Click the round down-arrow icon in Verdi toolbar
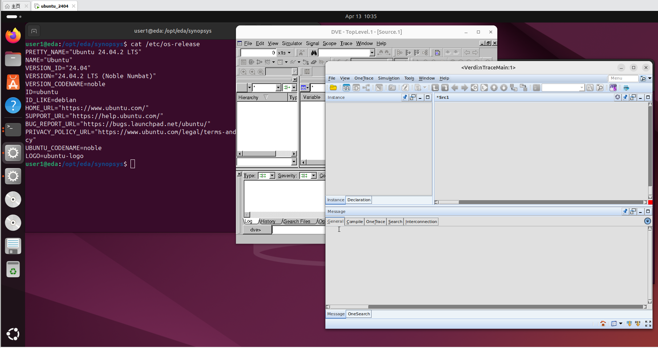Screen dimensions: 658x348 click(x=504, y=88)
